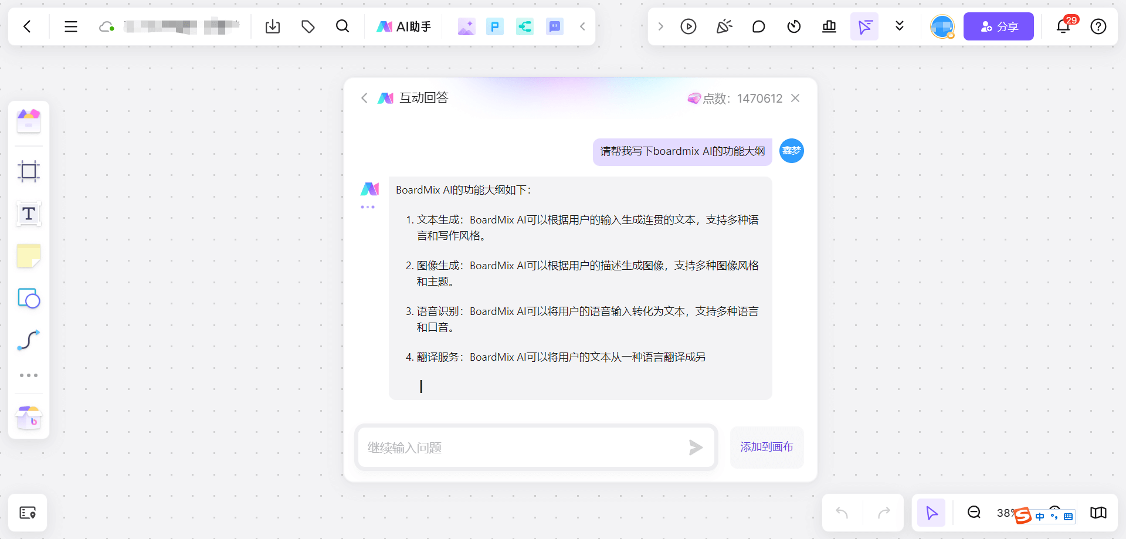Send the question with the arrow icon
1126x539 pixels.
(696, 448)
